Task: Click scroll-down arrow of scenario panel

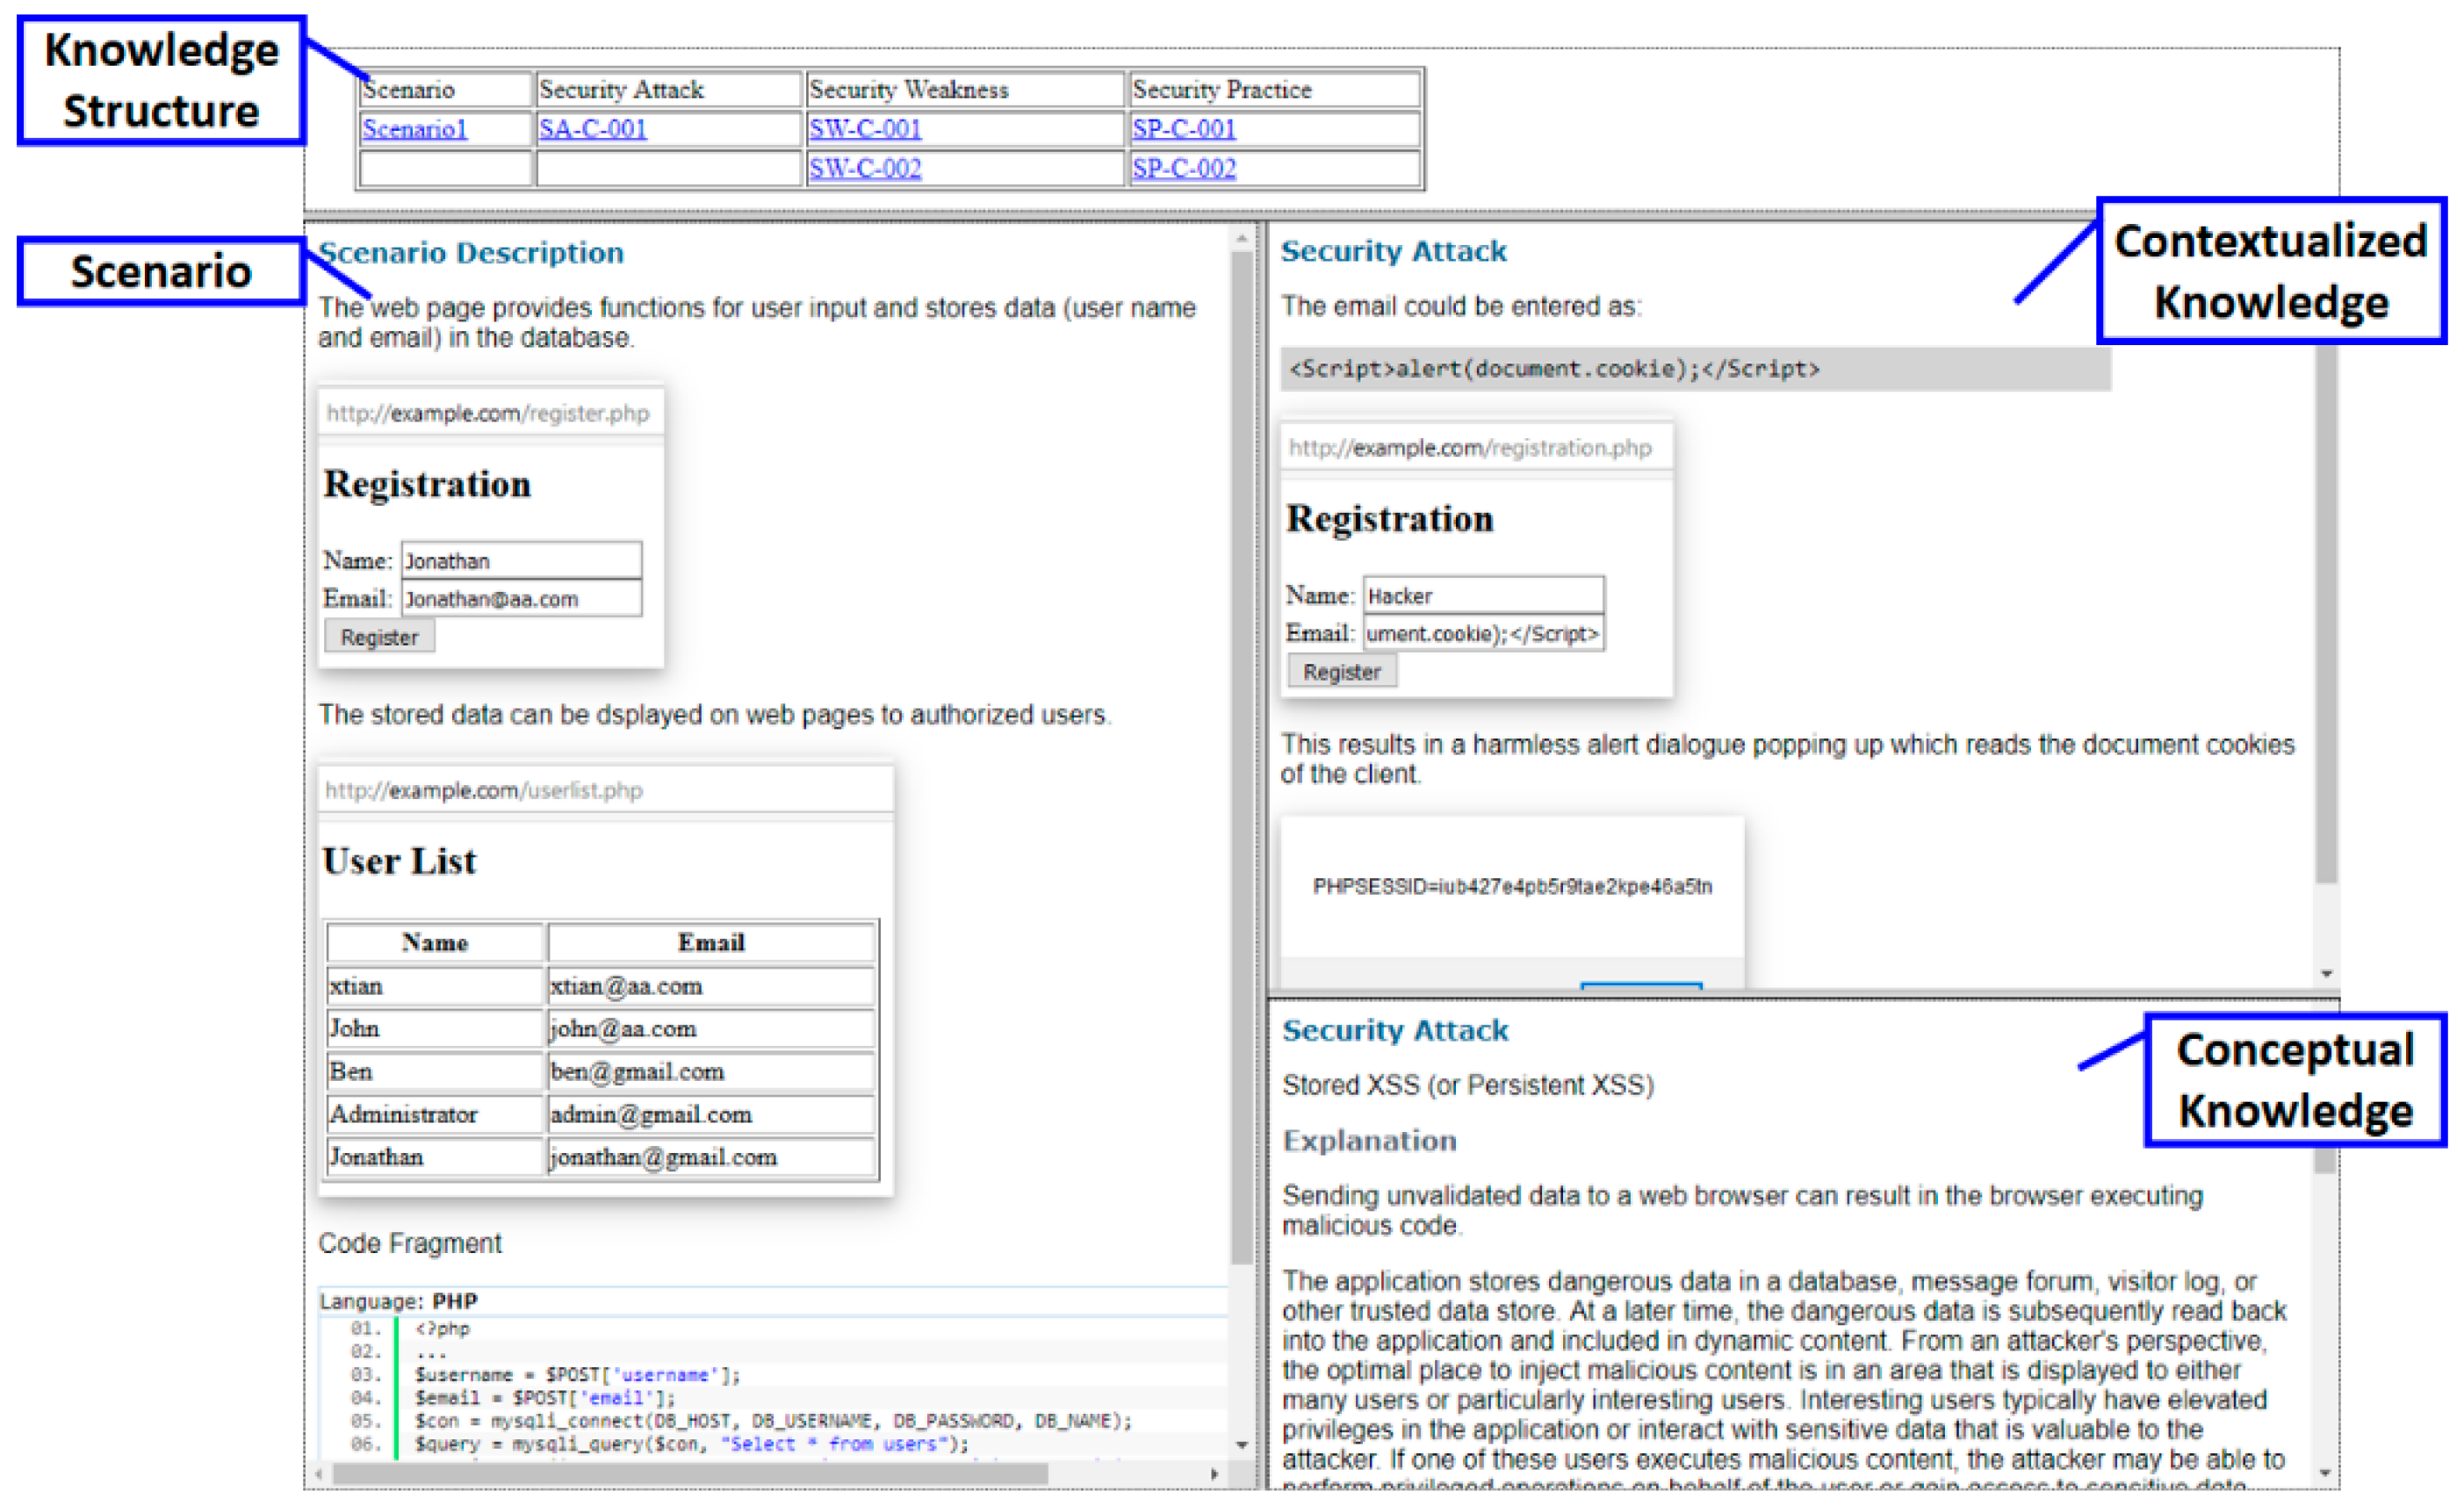Action: tap(1241, 1444)
